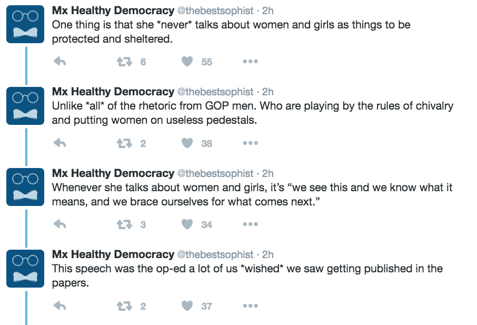
Task: Reply to the 'brace ourselves' tweet
Action: point(59,224)
